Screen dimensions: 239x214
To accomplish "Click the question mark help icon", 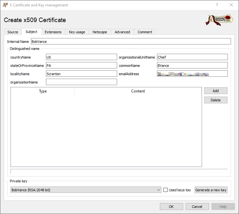I will (217, 5).
